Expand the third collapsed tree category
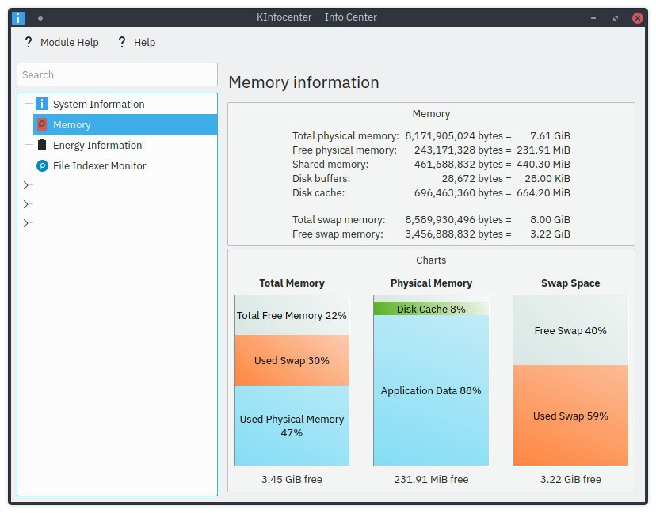Viewport: 656px width, 513px height. [26, 222]
